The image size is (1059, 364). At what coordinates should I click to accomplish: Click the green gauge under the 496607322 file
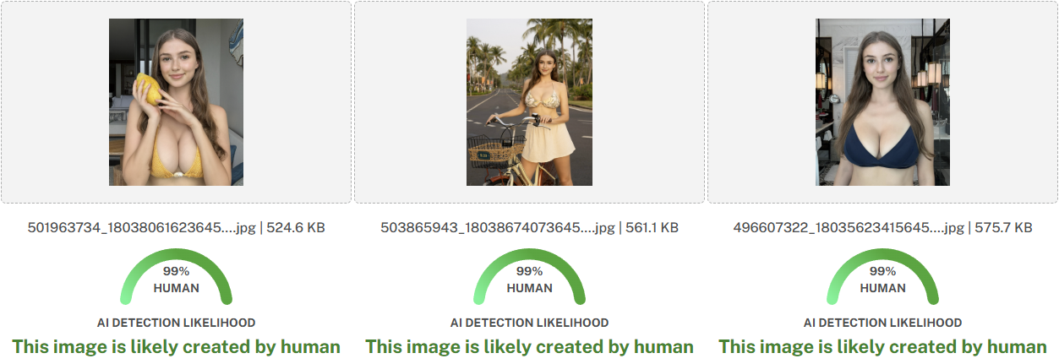pyautogui.click(x=882, y=277)
